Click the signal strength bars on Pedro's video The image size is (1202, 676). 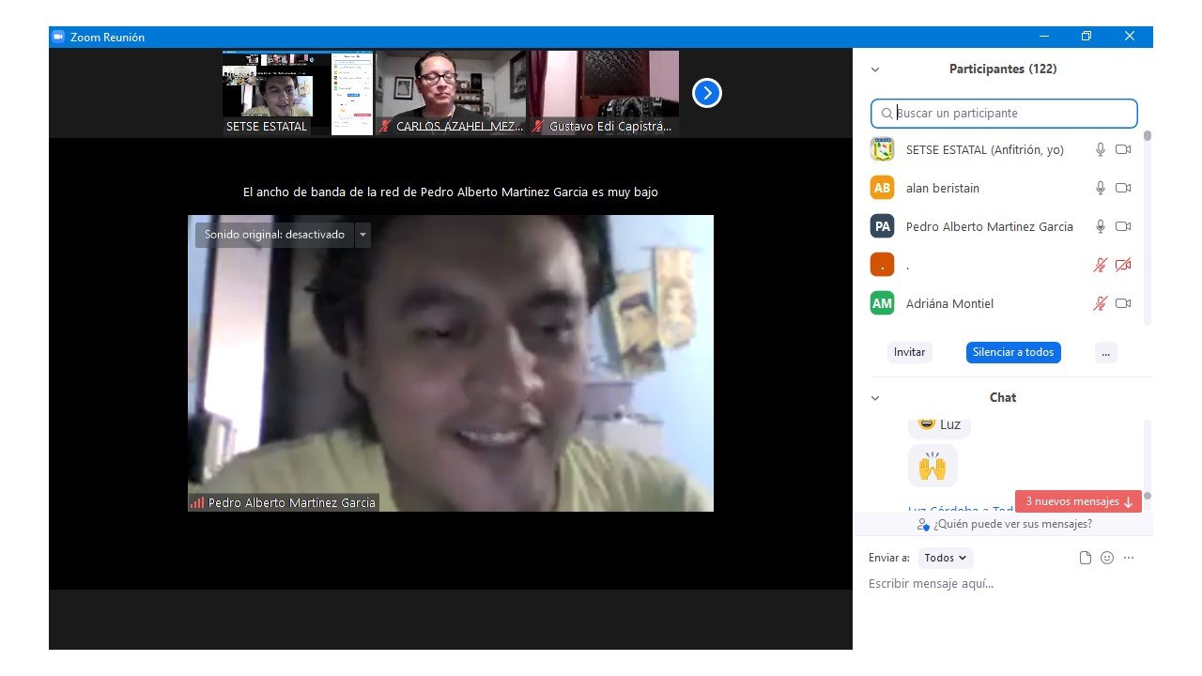[x=197, y=502]
